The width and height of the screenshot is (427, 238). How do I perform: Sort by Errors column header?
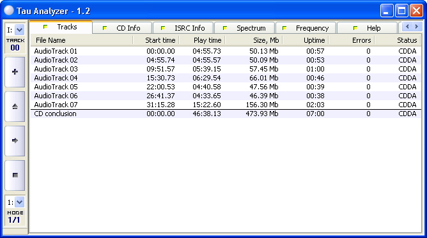(352, 40)
